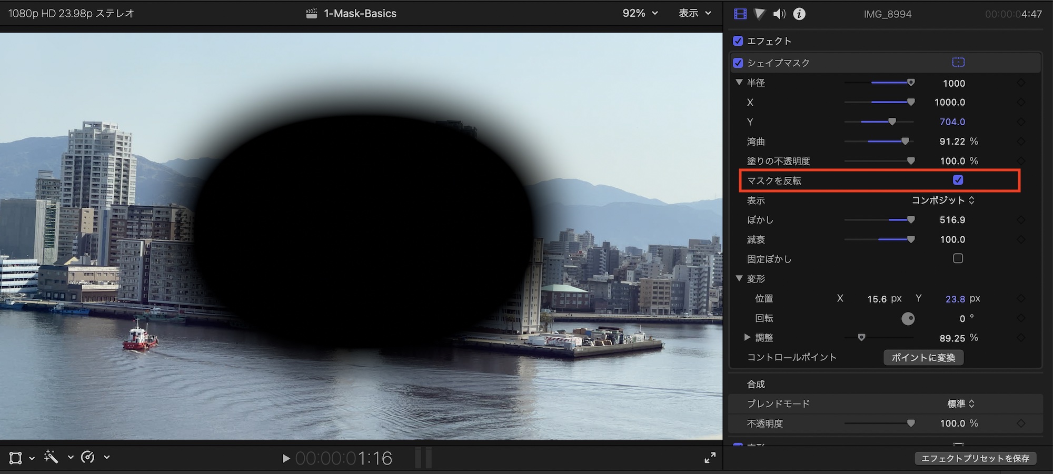Click the radius X slider

coord(879,102)
